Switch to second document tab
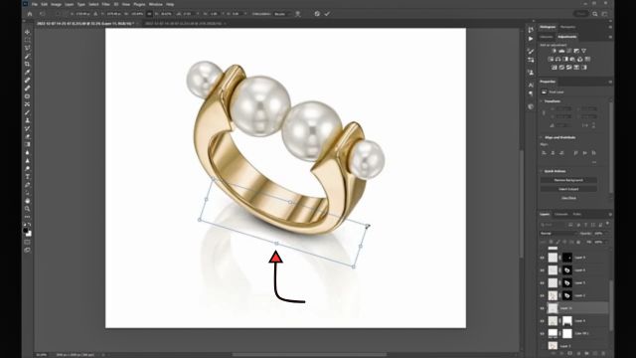Image resolution: width=636 pixels, height=358 pixels. click(x=183, y=24)
